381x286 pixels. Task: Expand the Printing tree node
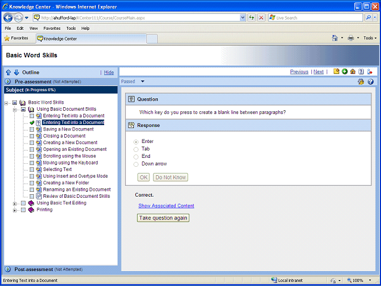(15, 210)
